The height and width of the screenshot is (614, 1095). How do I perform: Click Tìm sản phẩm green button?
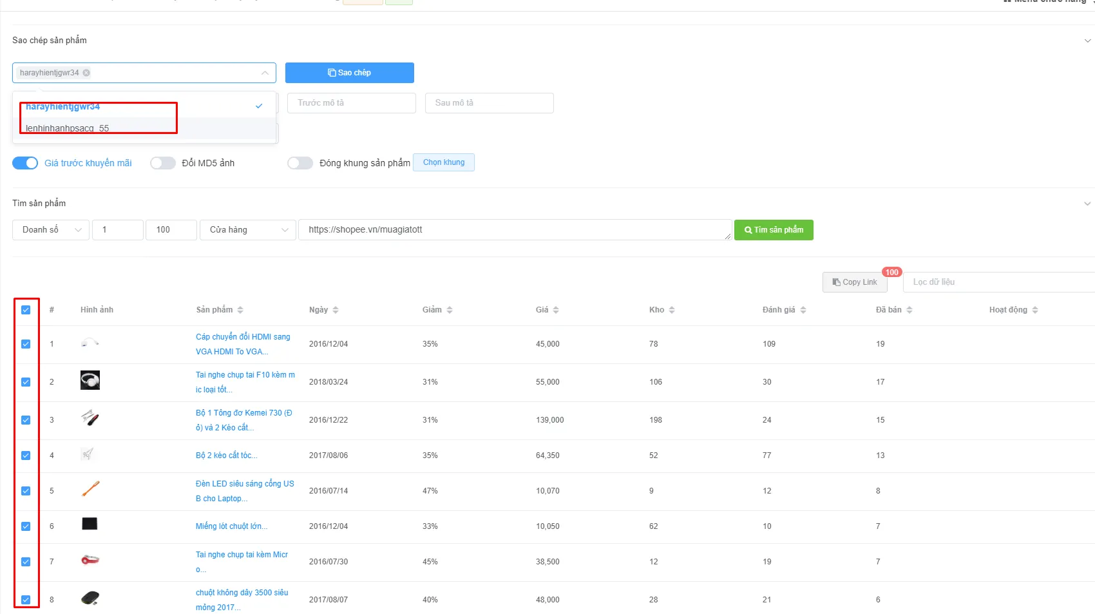click(x=774, y=230)
